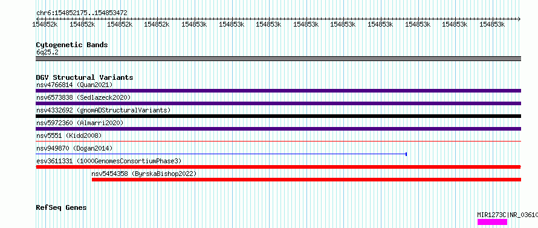This screenshot has width=538, height=228.
Task: Click the right arrow end of the ruler
Action: 519,19
